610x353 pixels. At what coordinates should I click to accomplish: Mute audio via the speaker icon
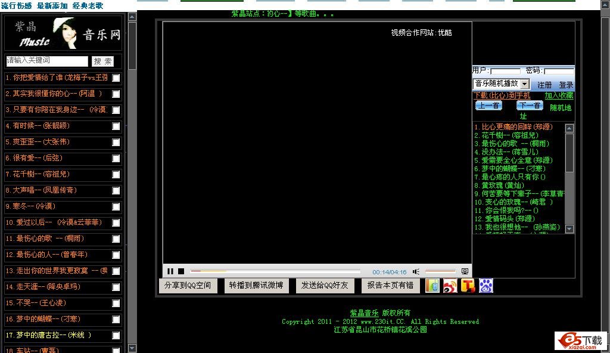click(415, 271)
